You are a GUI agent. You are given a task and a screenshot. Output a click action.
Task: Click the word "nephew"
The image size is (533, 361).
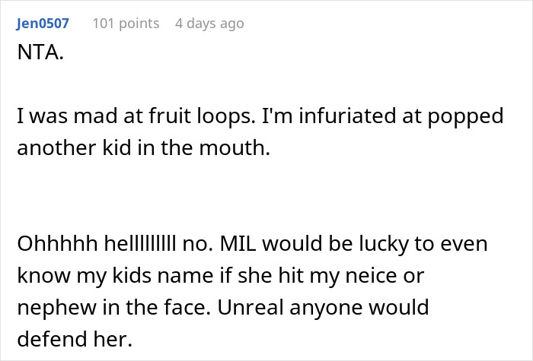(53, 307)
